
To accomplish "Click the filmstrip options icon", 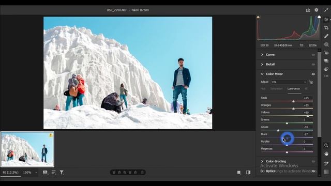I will (45, 173).
